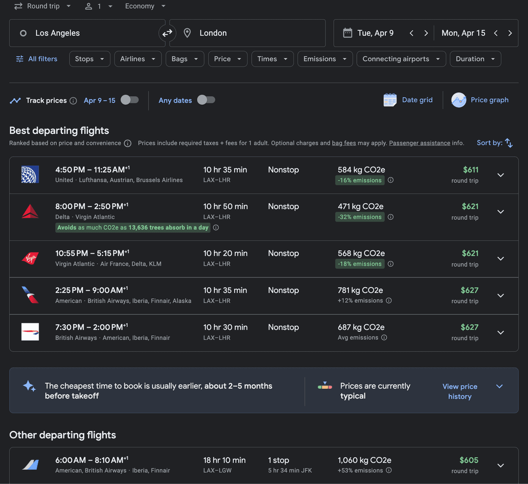Viewport: 528px width, 484px height.
Task: Expand the Virgin Atlantic 10:55 PM flight
Action: point(501,259)
